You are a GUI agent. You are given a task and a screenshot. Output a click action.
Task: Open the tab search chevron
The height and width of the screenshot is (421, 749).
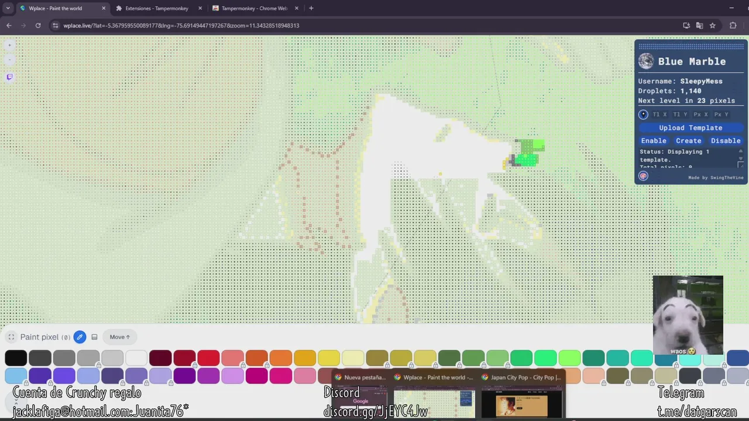click(x=8, y=8)
